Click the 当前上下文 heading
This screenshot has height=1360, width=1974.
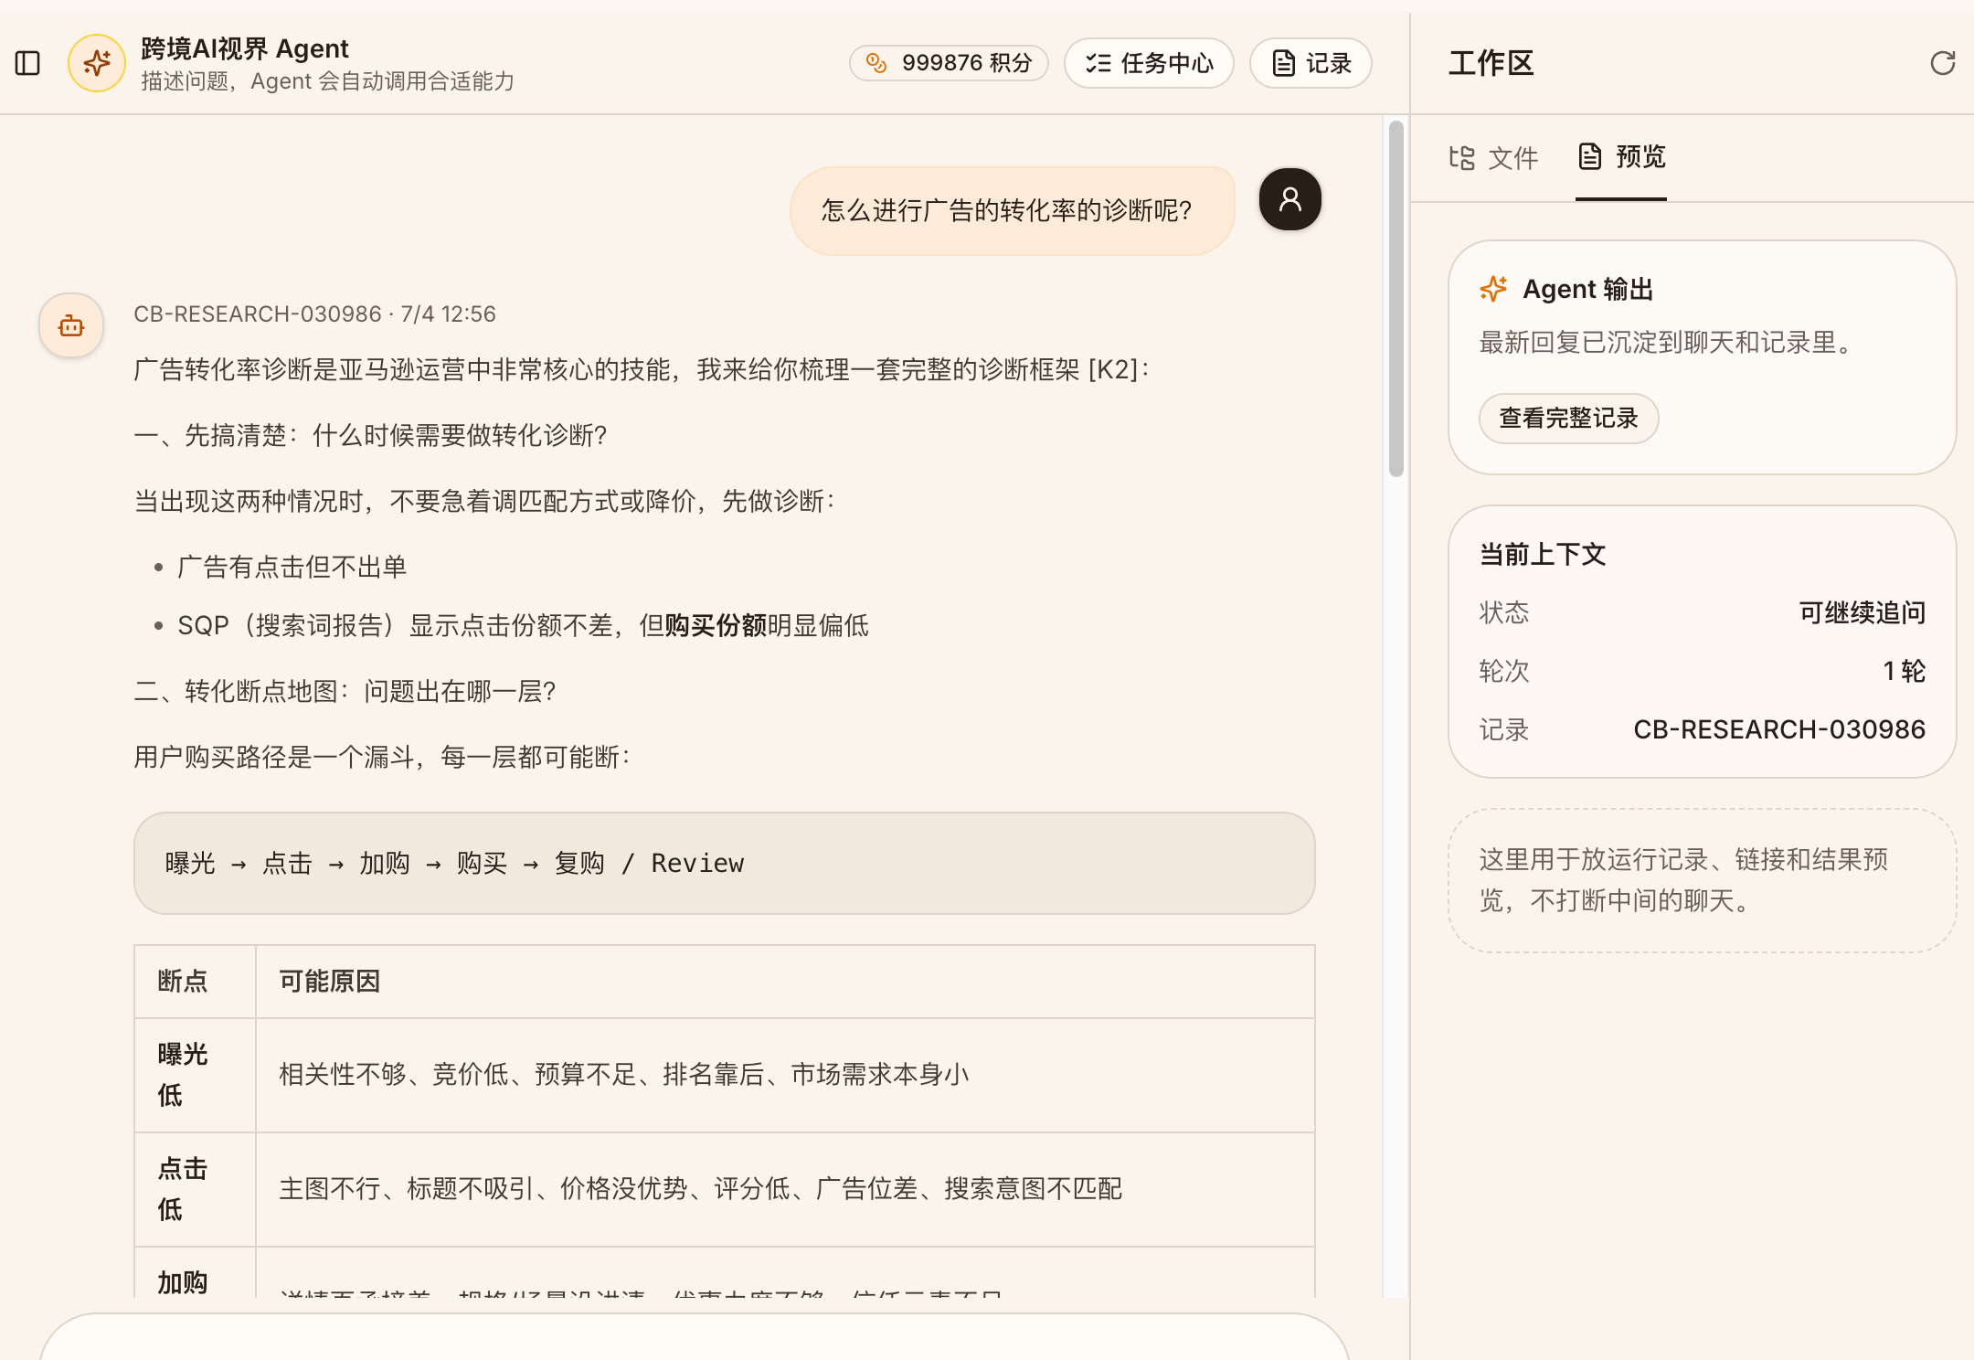click(1543, 554)
